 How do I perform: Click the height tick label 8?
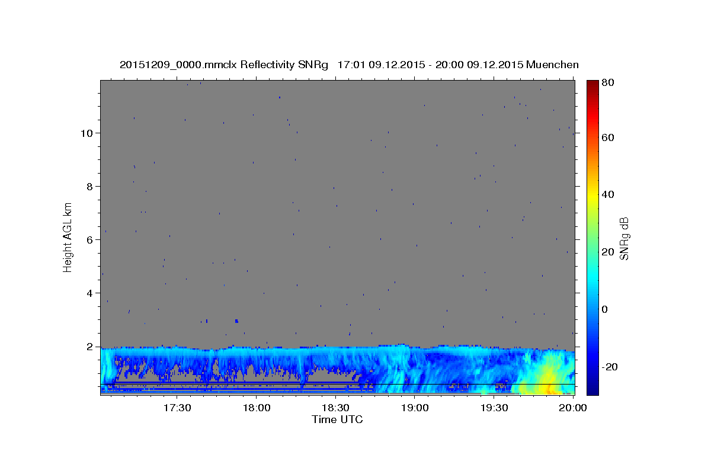(x=90, y=187)
